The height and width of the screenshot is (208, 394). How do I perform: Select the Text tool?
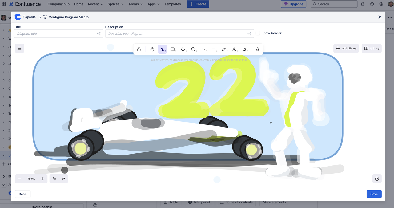[x=234, y=49]
